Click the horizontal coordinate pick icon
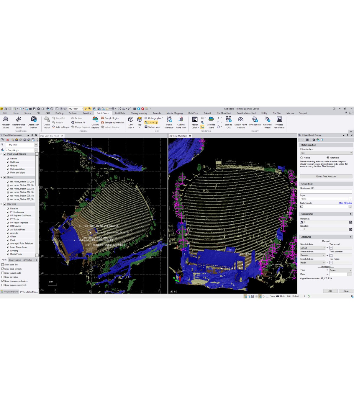This screenshot has width=354, height=405. (350, 222)
